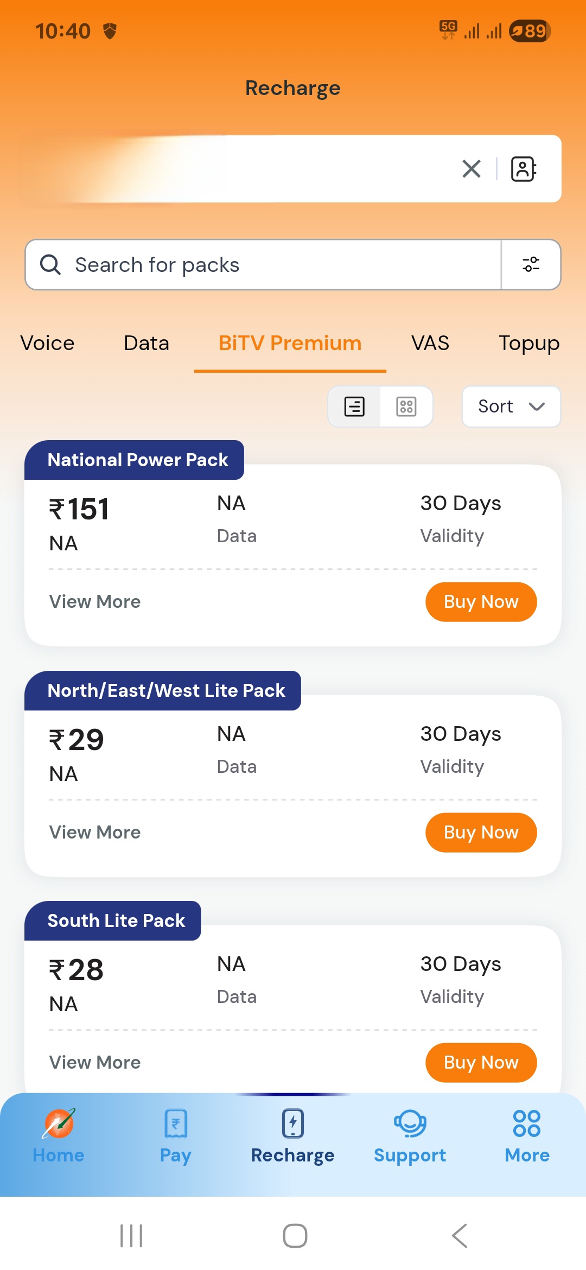The width and height of the screenshot is (586, 1270).
Task: Expand View More for North/East/West Lite Pack
Action: pos(95,833)
